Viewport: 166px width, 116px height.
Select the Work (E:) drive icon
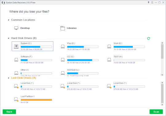click(x=109, y=46)
